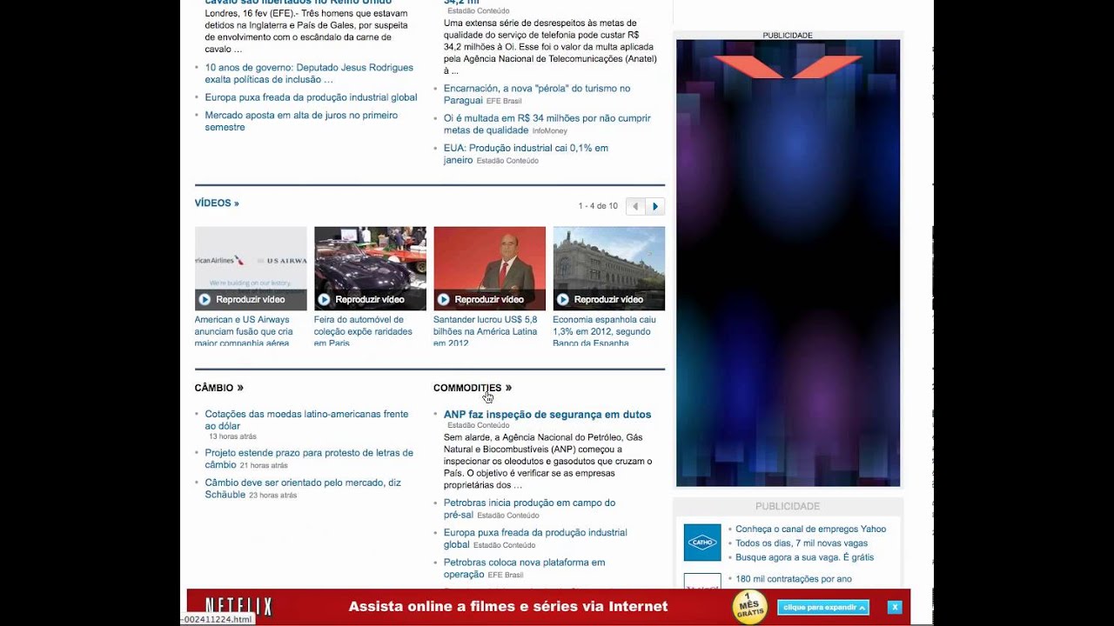Open 'ANP faz inspeção de segurança em dutos'

(547, 415)
